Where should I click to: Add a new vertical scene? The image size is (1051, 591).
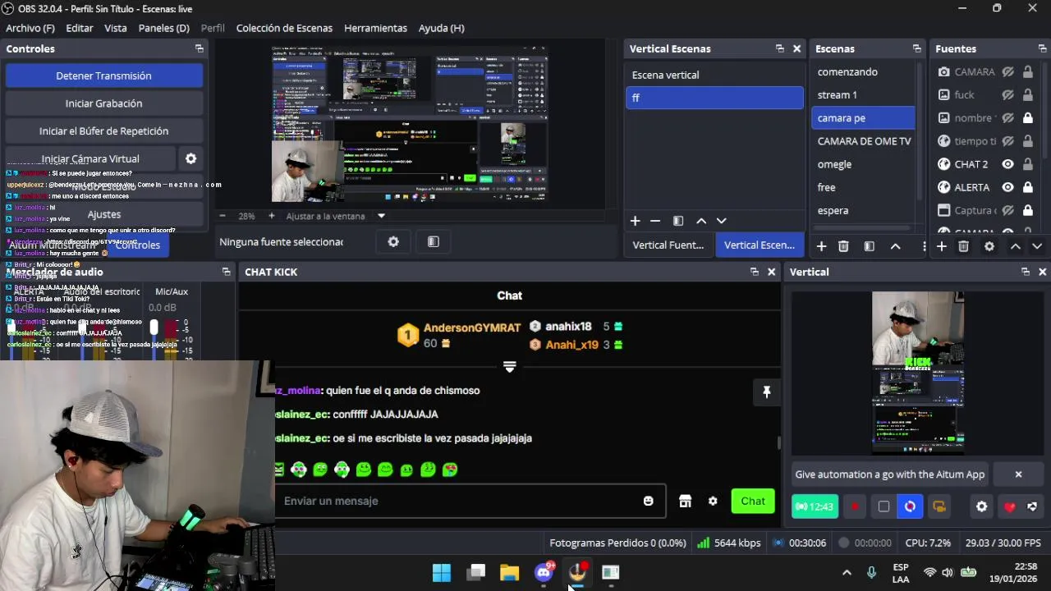coord(635,221)
